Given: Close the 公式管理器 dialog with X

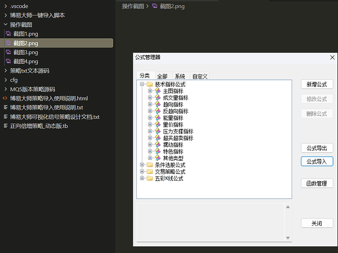Looking at the screenshot, I should click(x=332, y=57).
